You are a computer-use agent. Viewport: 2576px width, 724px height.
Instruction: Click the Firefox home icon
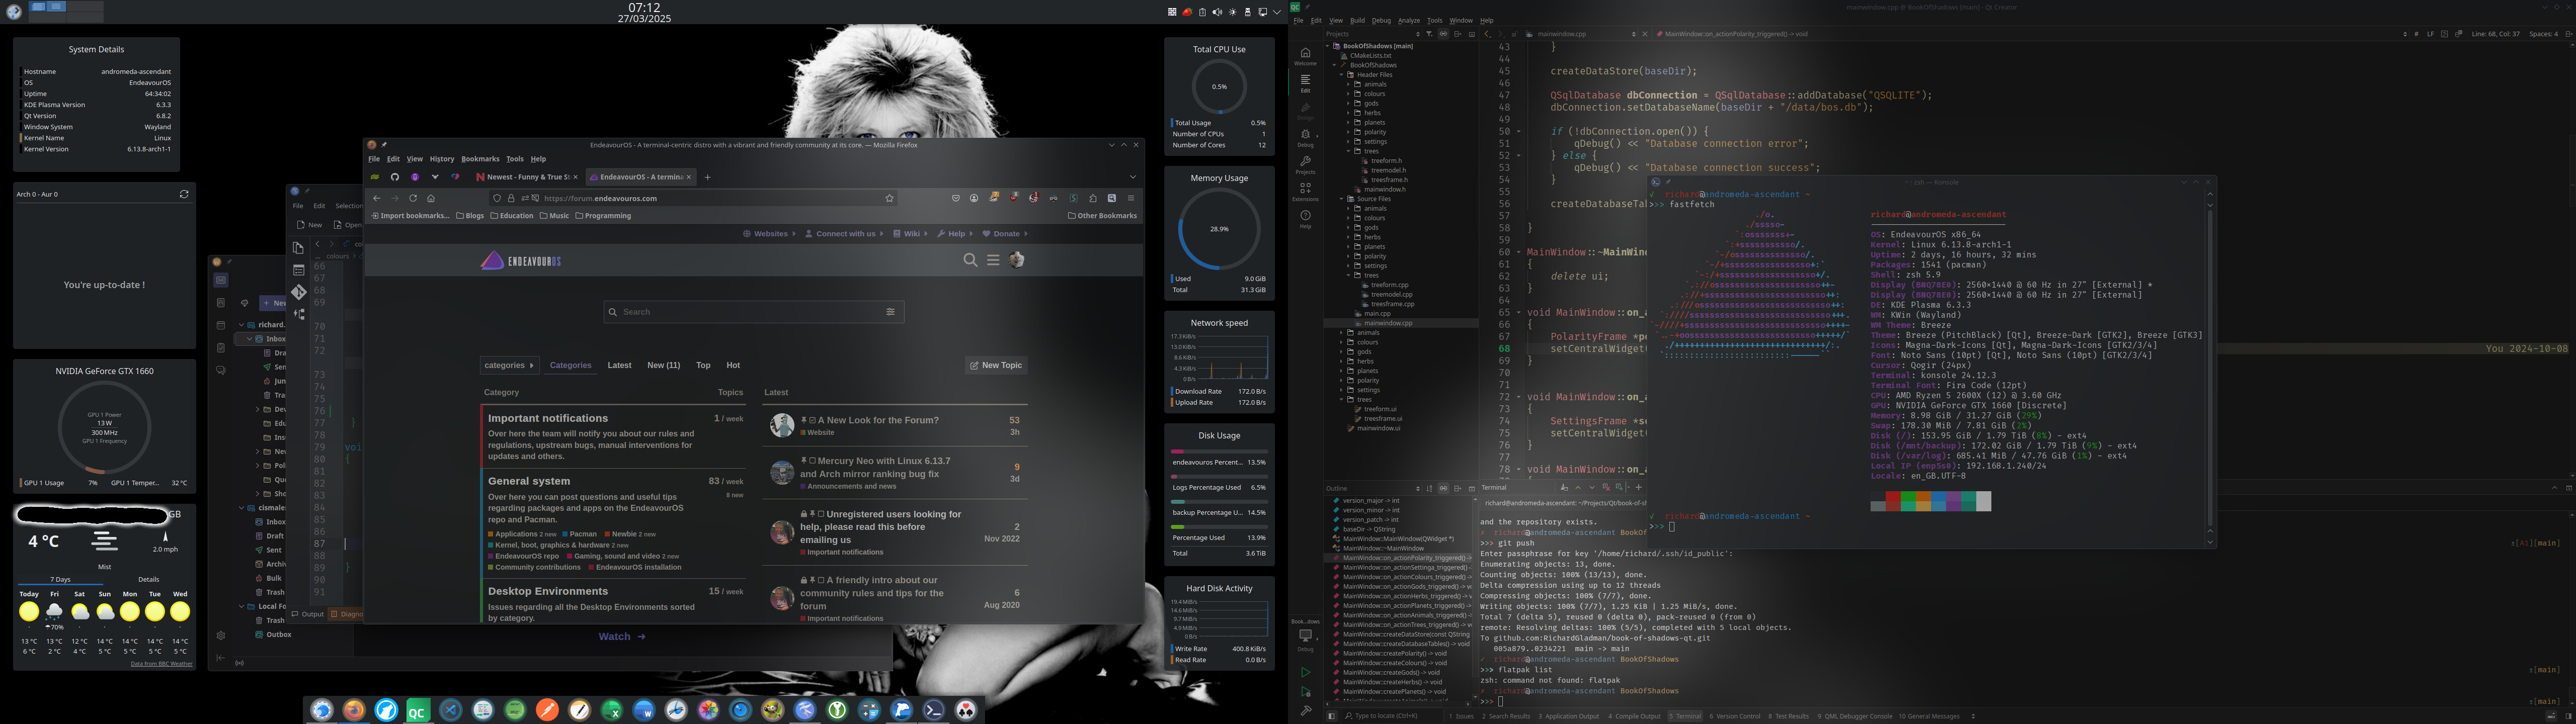(x=431, y=198)
